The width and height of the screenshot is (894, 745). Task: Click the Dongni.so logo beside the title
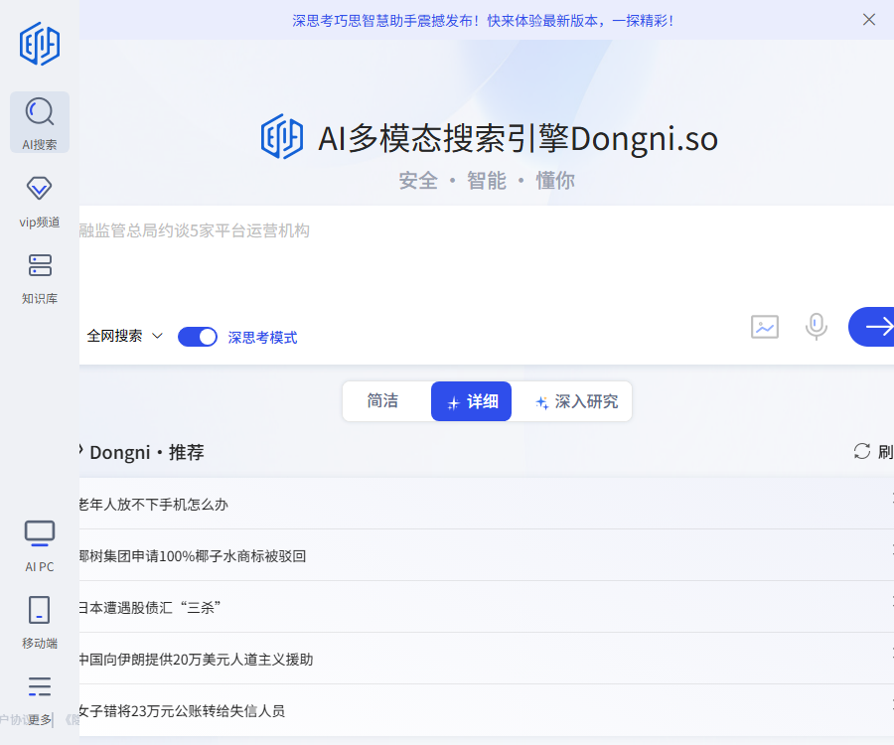tap(282, 137)
